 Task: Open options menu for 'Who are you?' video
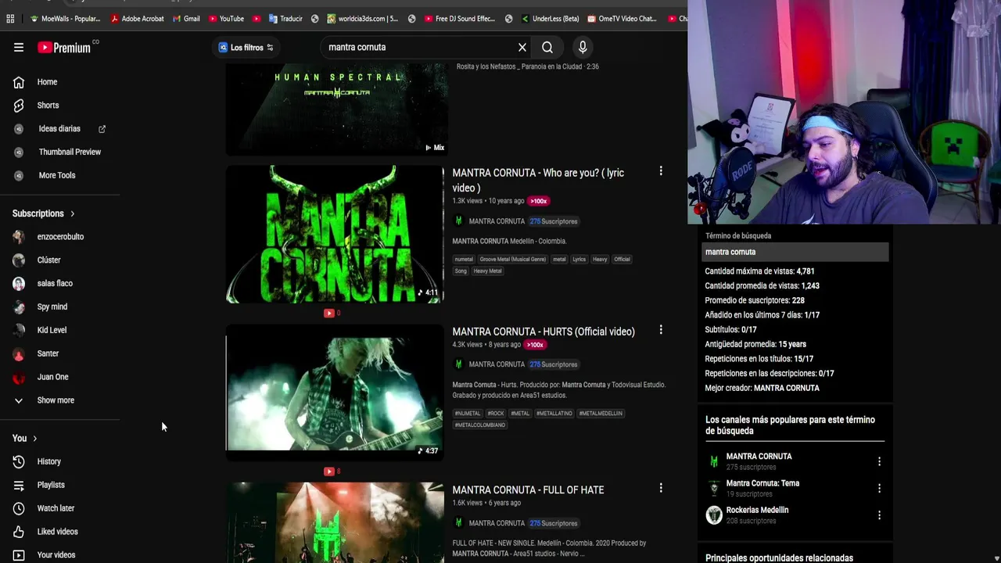pos(661,171)
